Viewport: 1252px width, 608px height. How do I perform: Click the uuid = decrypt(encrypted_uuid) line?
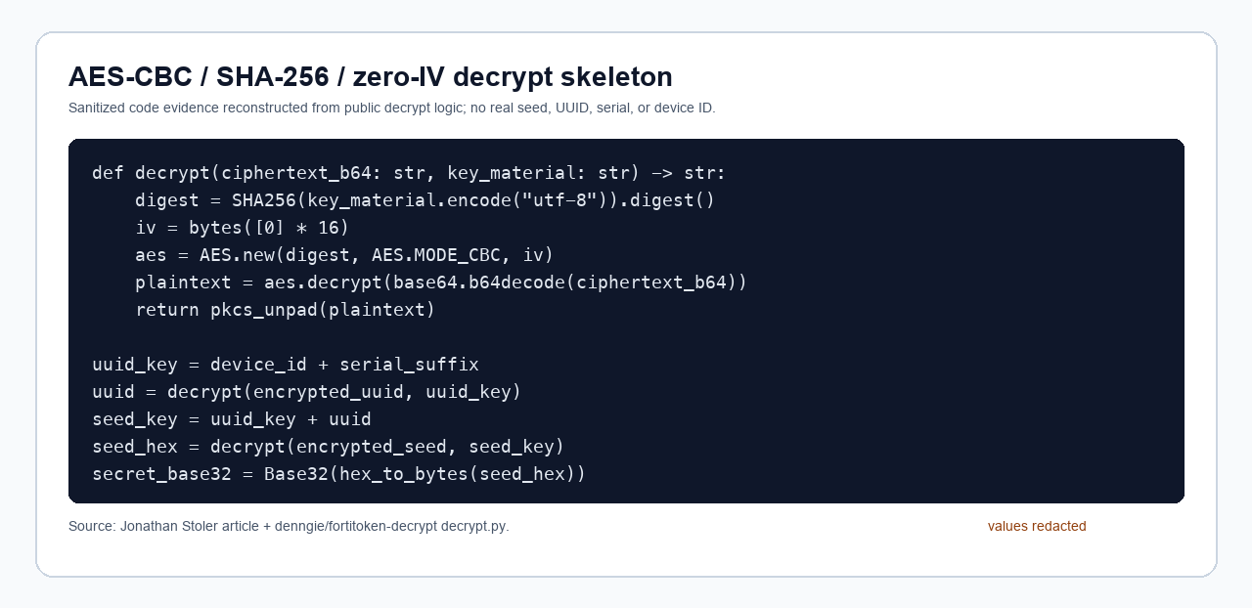pyautogui.click(x=307, y=392)
